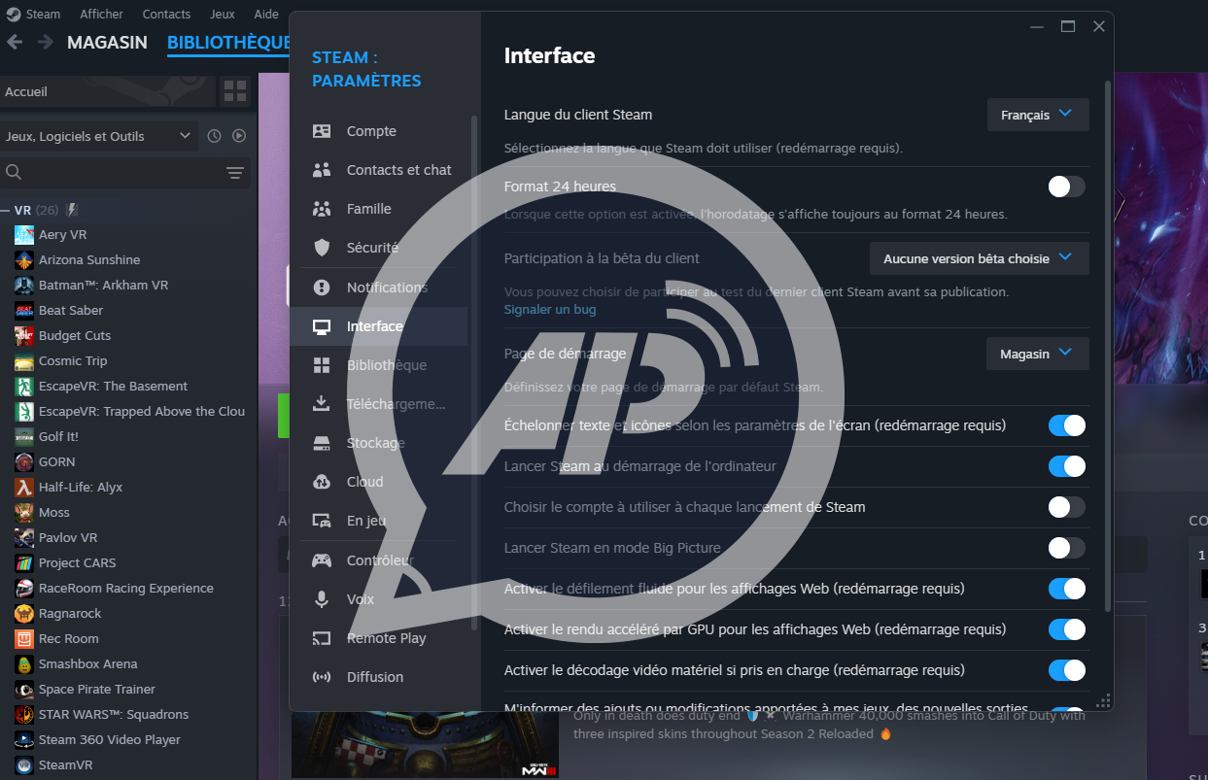This screenshot has width=1208, height=780.
Task: Select the Contrôleur gamepad settings icon
Action: point(323,560)
